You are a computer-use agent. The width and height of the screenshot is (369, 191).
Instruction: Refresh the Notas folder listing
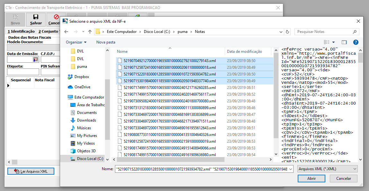[x=287, y=32]
